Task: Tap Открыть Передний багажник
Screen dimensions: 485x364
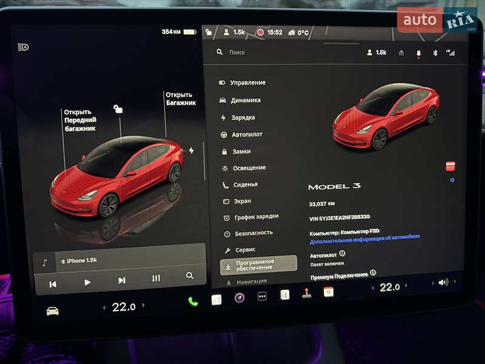Action: click(x=80, y=120)
